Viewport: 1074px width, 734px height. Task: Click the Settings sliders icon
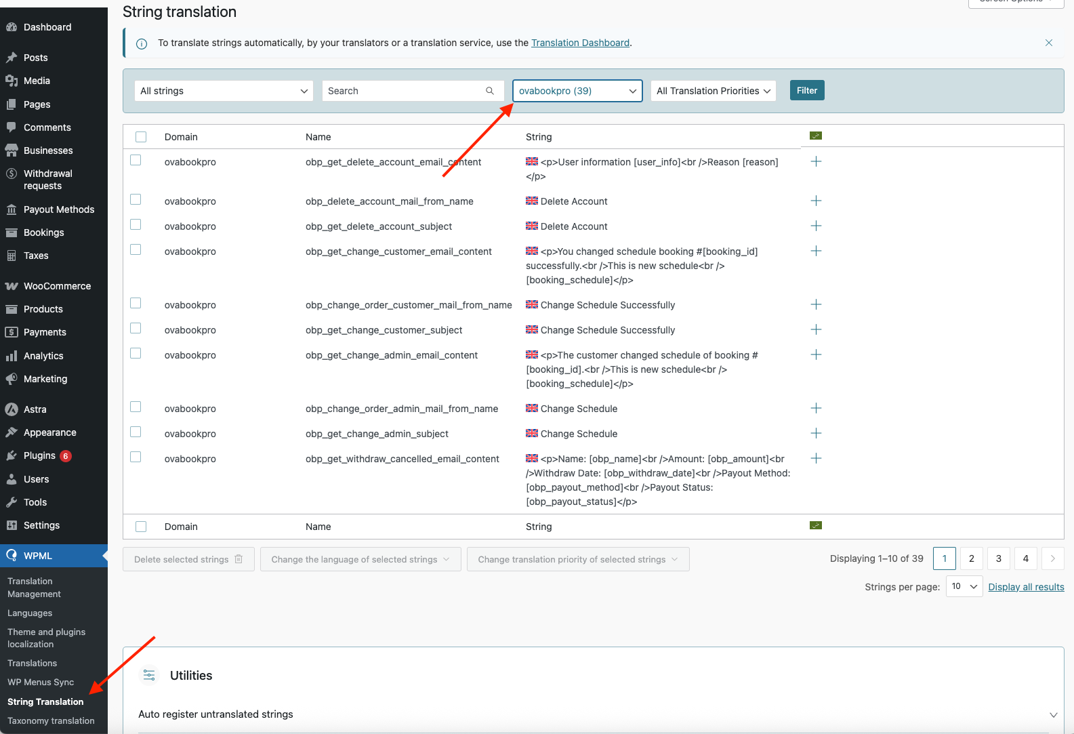click(12, 525)
